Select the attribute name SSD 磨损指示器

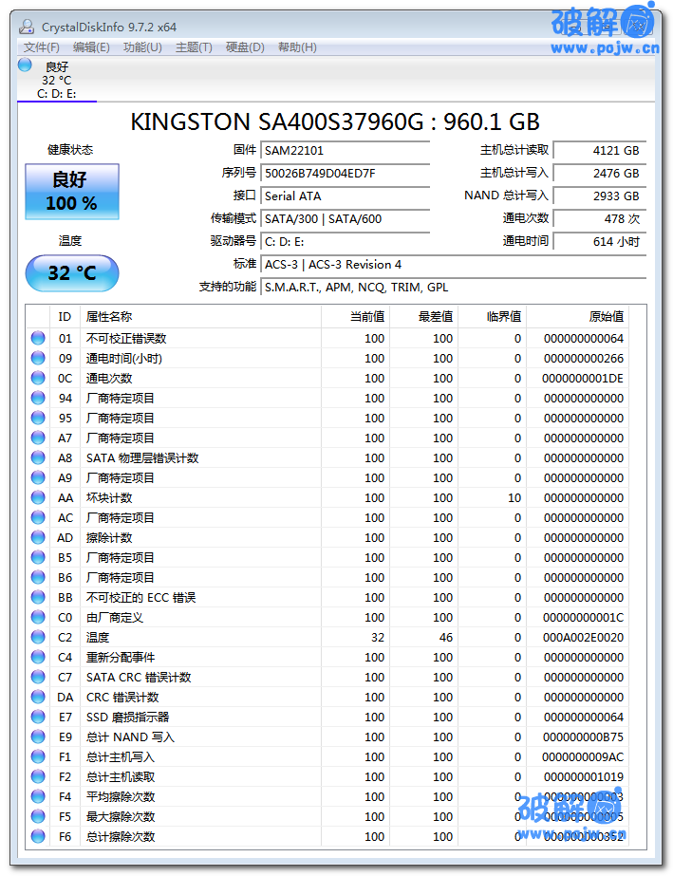[x=127, y=717]
